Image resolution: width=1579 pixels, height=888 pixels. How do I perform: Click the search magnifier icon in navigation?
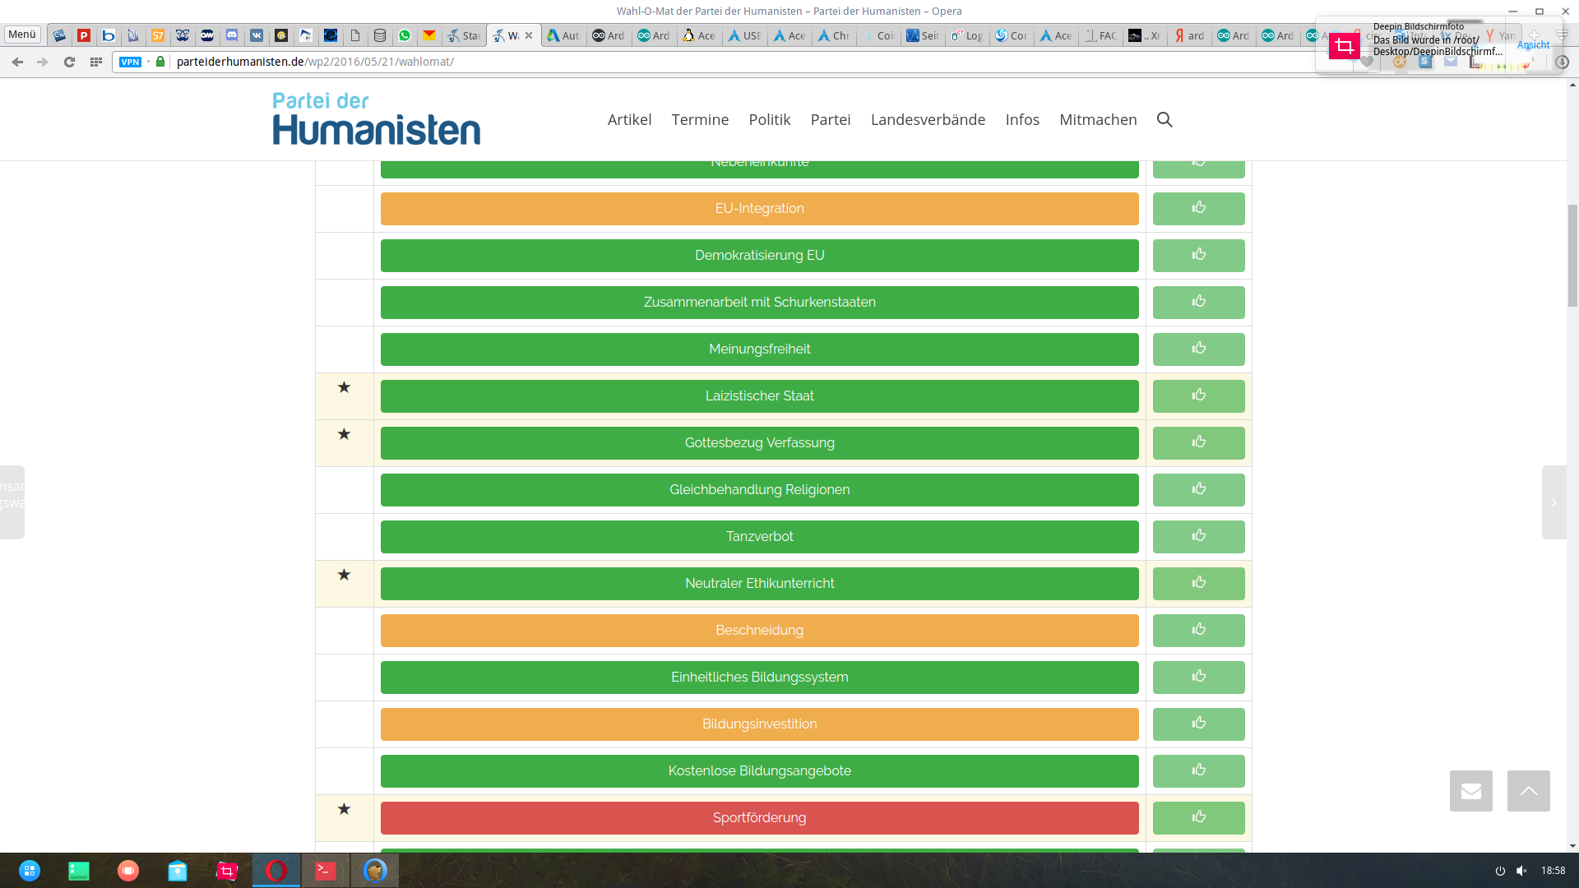[1165, 120]
